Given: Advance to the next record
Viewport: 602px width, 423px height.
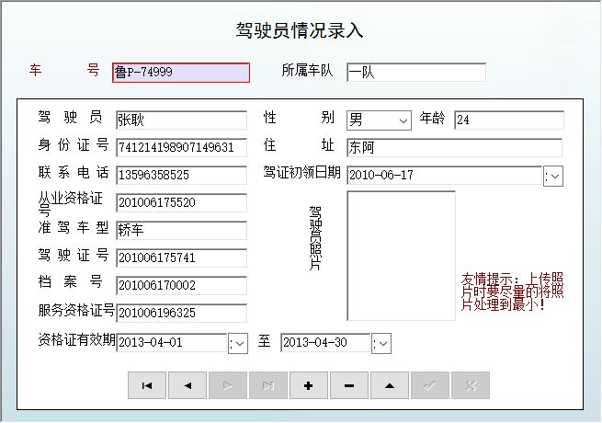Looking at the screenshot, I should coord(228,386).
